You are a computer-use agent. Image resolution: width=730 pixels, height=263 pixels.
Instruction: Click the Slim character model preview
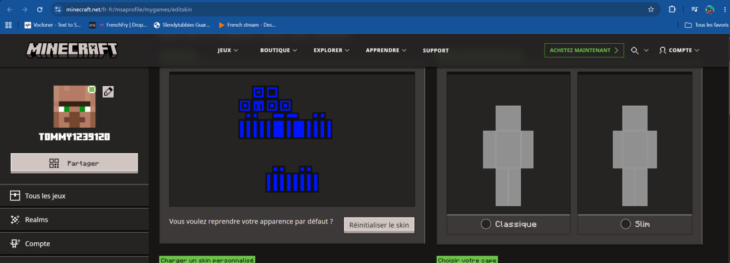click(x=635, y=155)
